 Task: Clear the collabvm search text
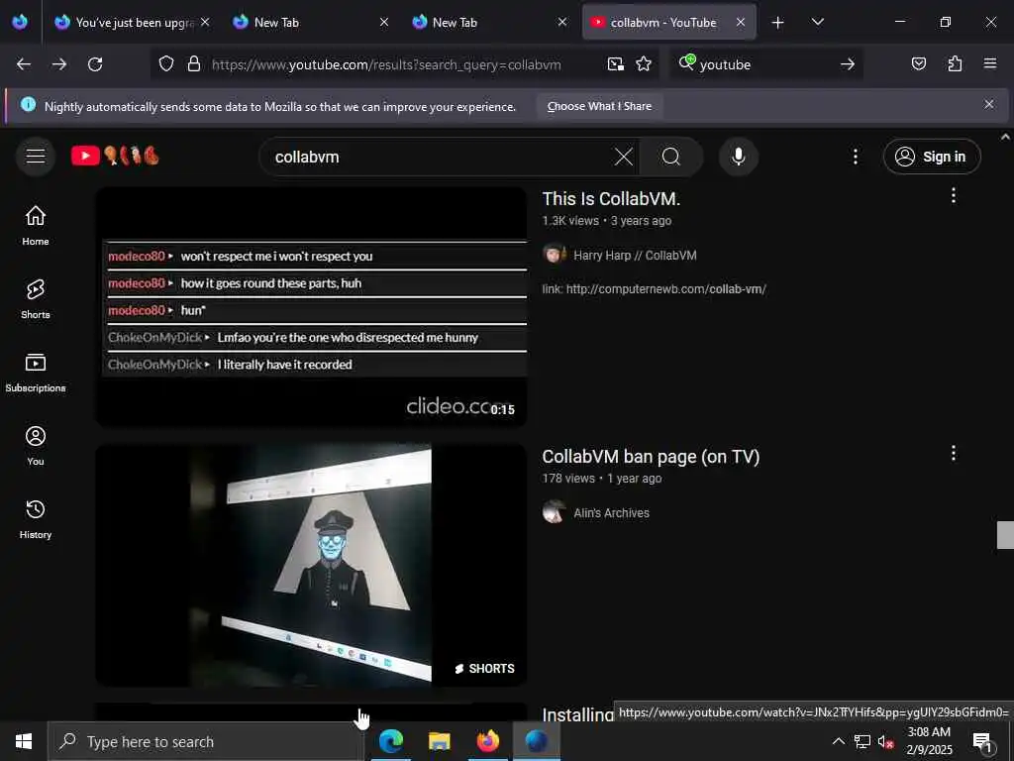point(624,157)
